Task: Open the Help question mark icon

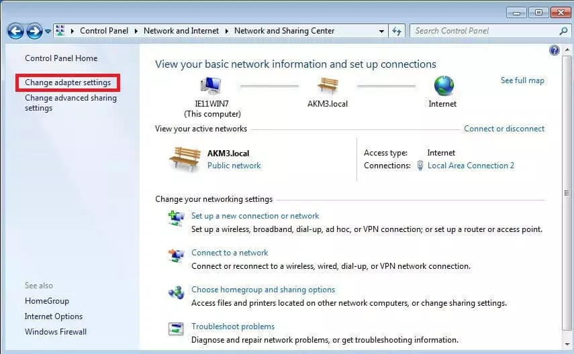Action: click(554, 50)
